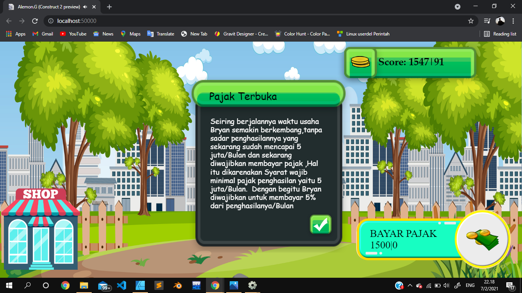
Task: Open the News bookmark
Action: [103, 34]
